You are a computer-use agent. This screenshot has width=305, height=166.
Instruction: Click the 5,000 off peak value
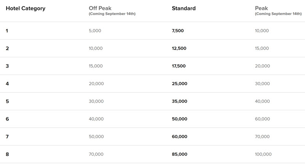(x=95, y=31)
